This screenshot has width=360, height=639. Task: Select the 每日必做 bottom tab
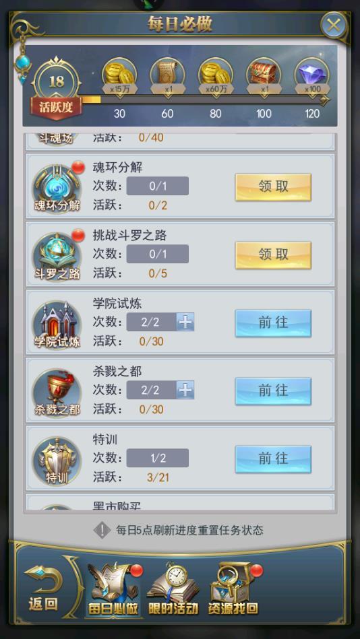(113, 588)
